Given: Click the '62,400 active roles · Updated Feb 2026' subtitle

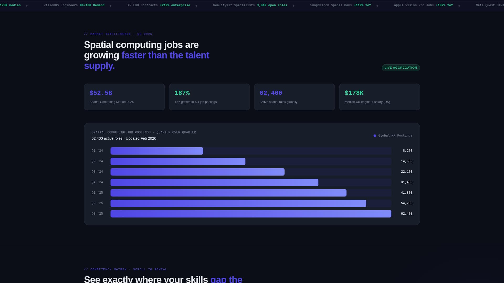Looking at the screenshot, I should [124, 138].
